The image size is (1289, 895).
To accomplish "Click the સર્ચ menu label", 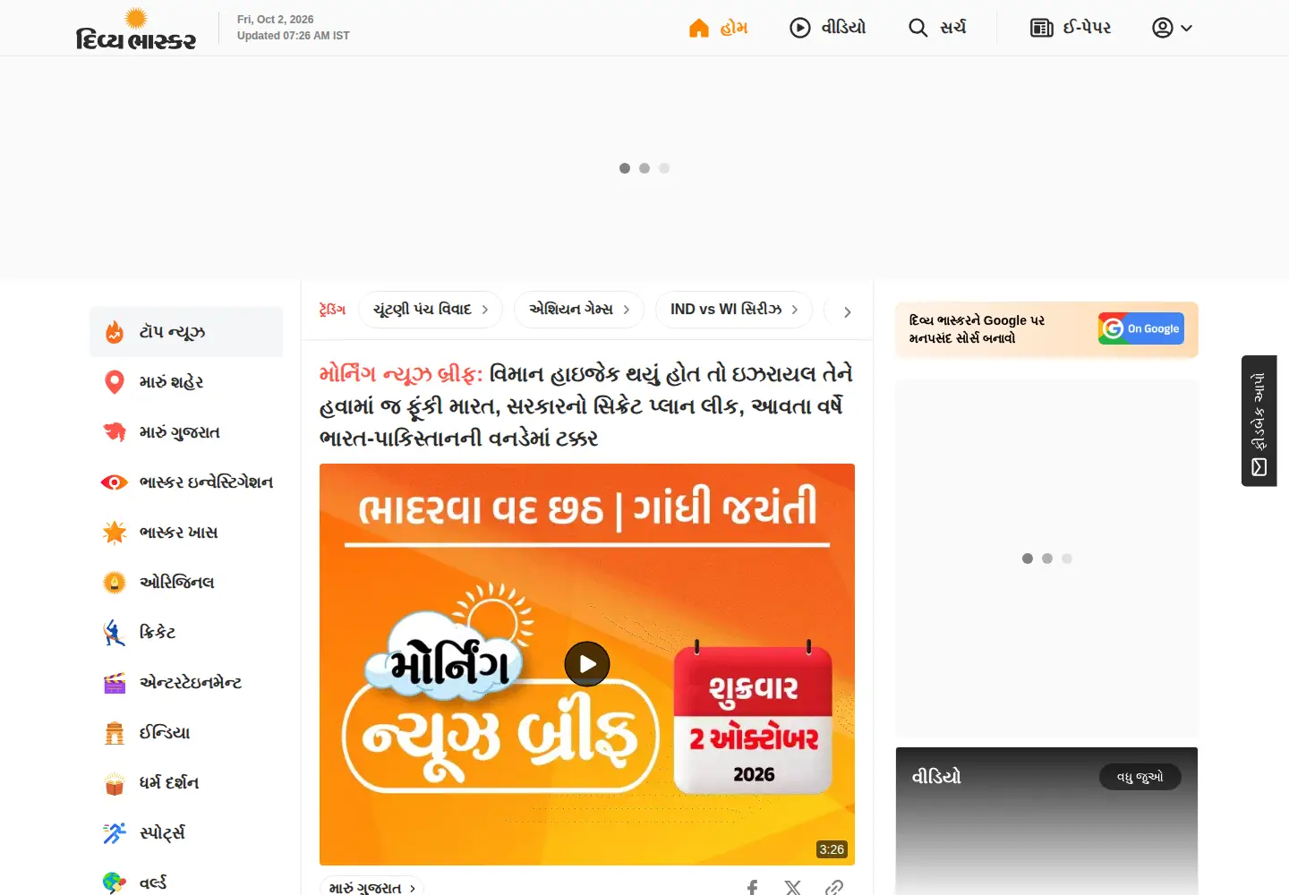I will (x=953, y=28).
